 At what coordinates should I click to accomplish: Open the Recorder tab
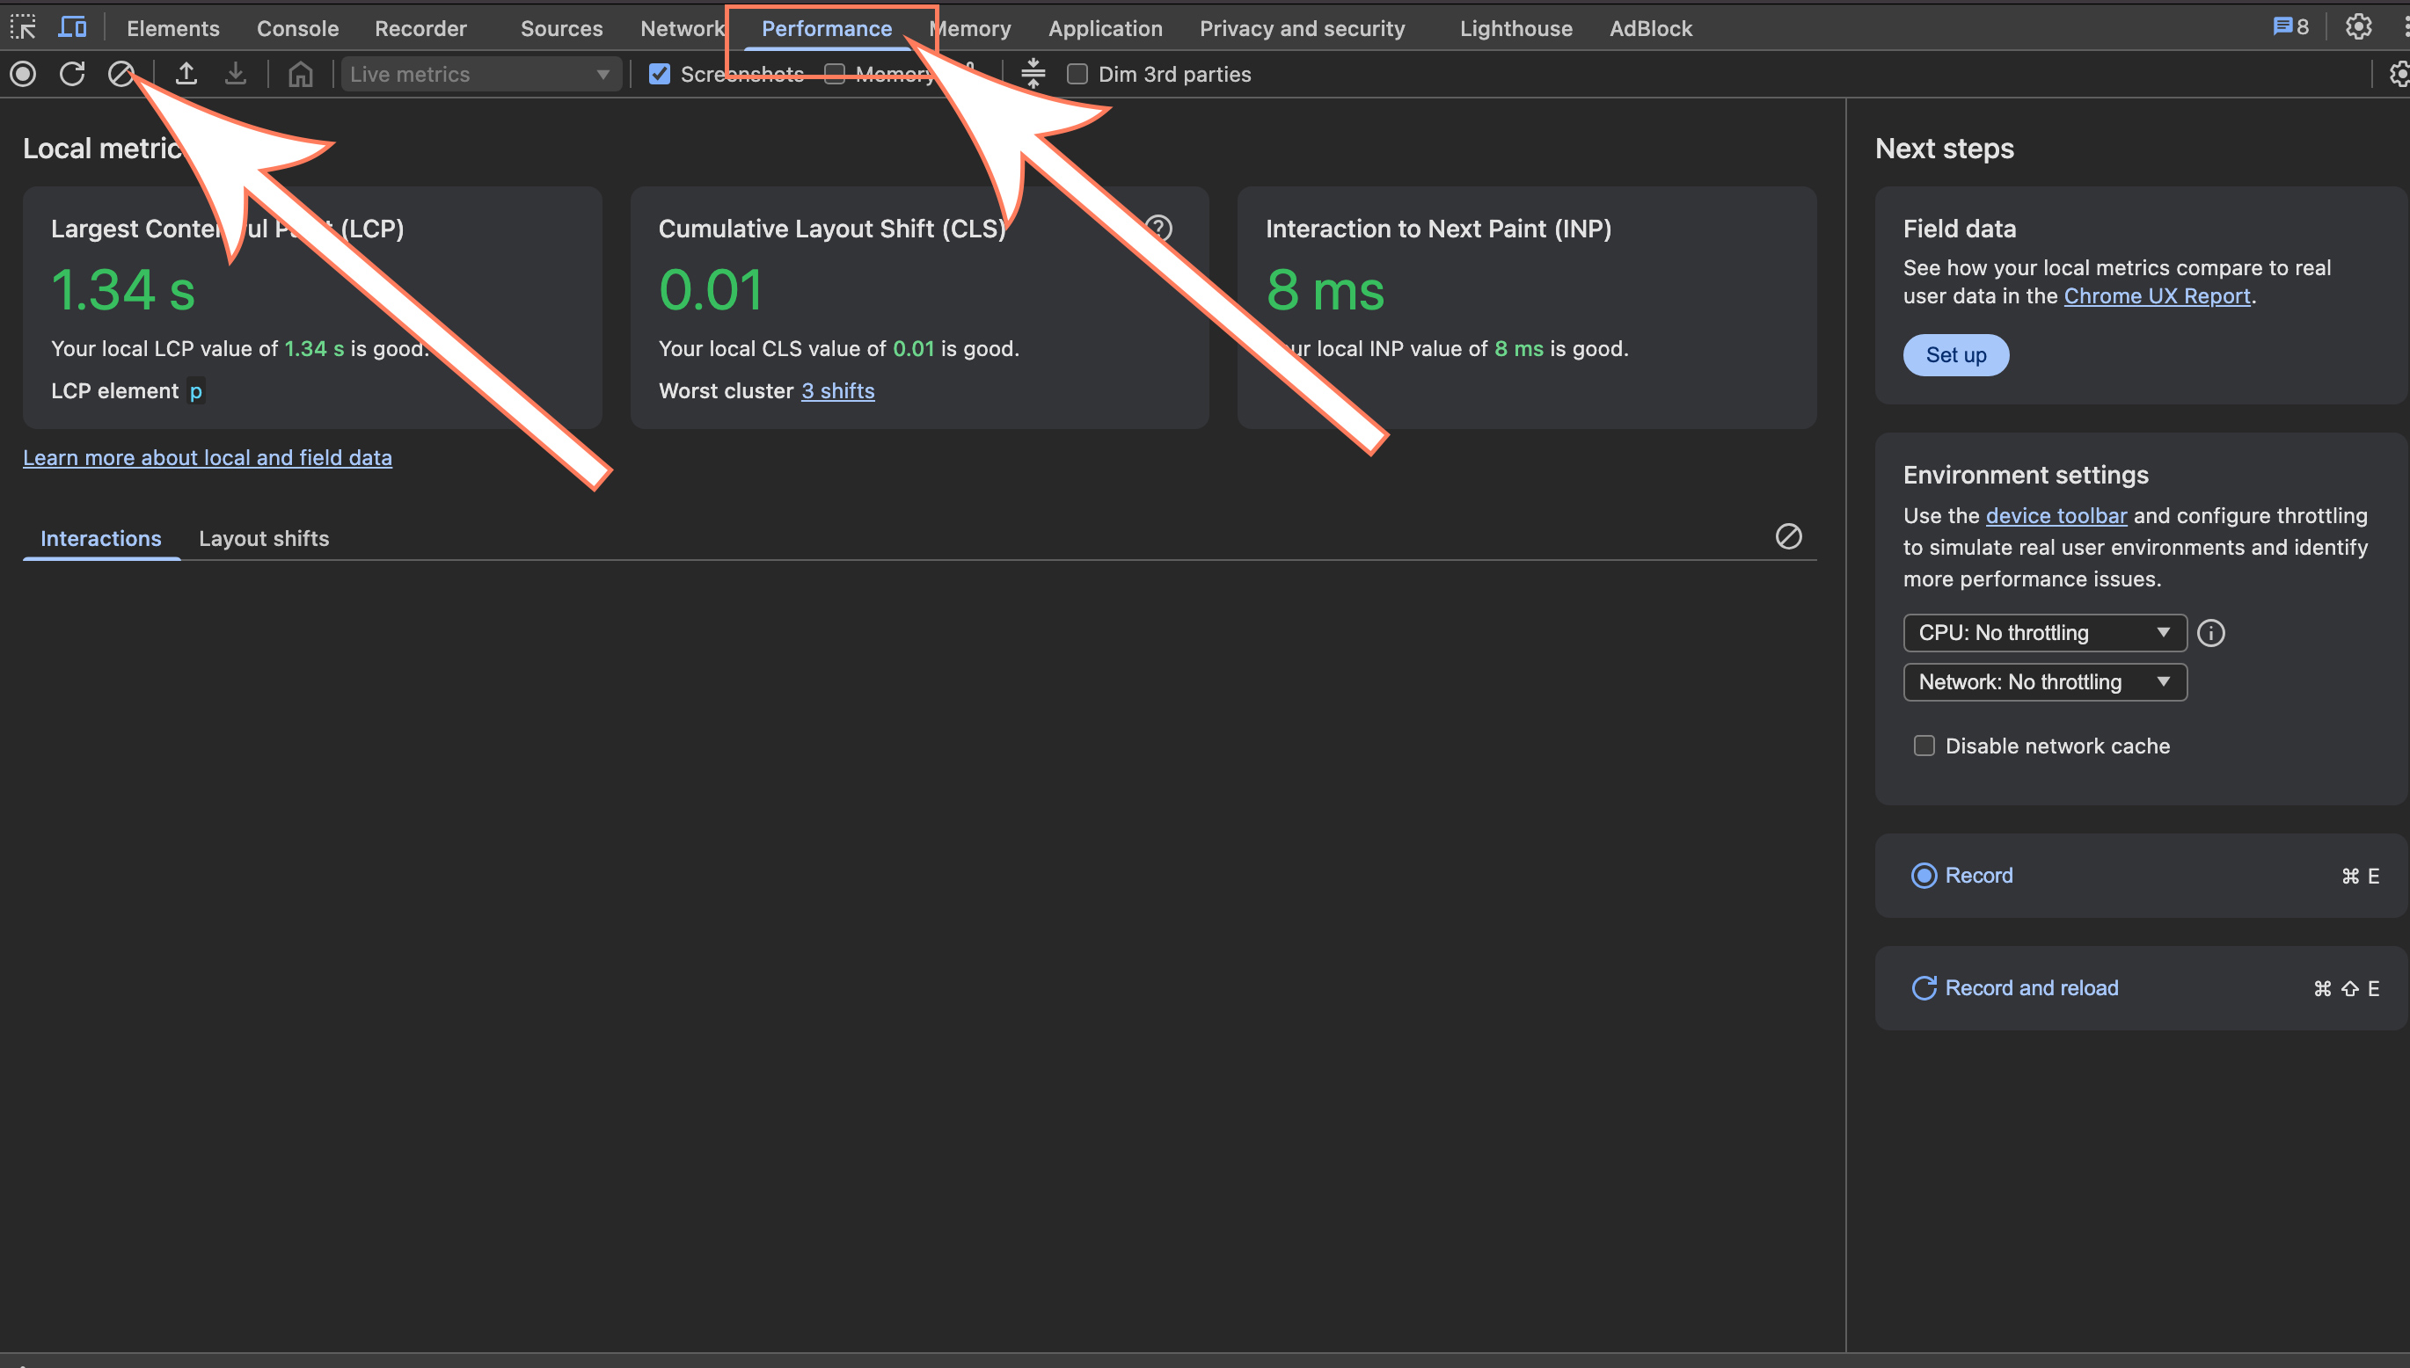point(421,28)
